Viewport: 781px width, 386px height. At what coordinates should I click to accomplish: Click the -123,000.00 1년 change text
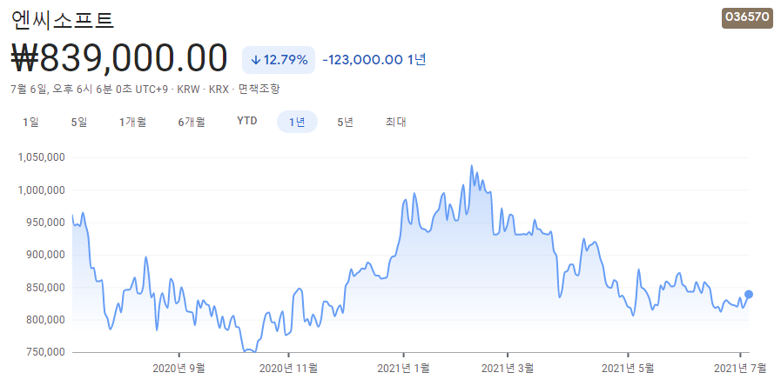[374, 60]
